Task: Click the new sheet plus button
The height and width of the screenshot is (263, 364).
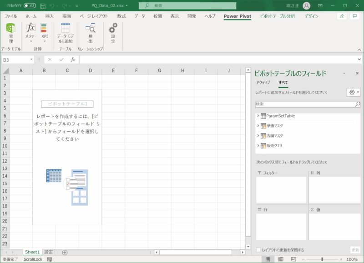Action: point(65,252)
